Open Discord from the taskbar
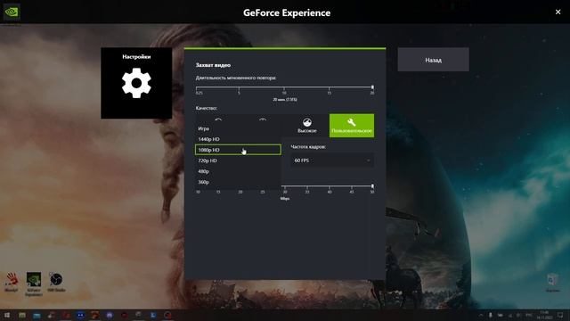 [x=110, y=315]
